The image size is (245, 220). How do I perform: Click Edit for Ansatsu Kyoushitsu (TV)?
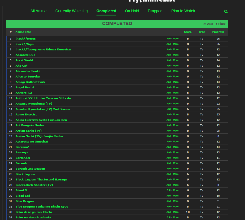point(169,103)
